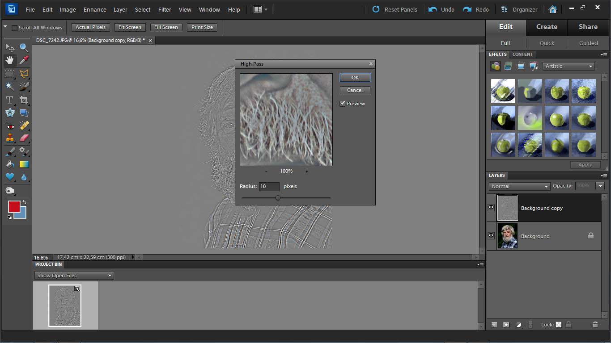Expand the Show Open Files dropdown

74,276
